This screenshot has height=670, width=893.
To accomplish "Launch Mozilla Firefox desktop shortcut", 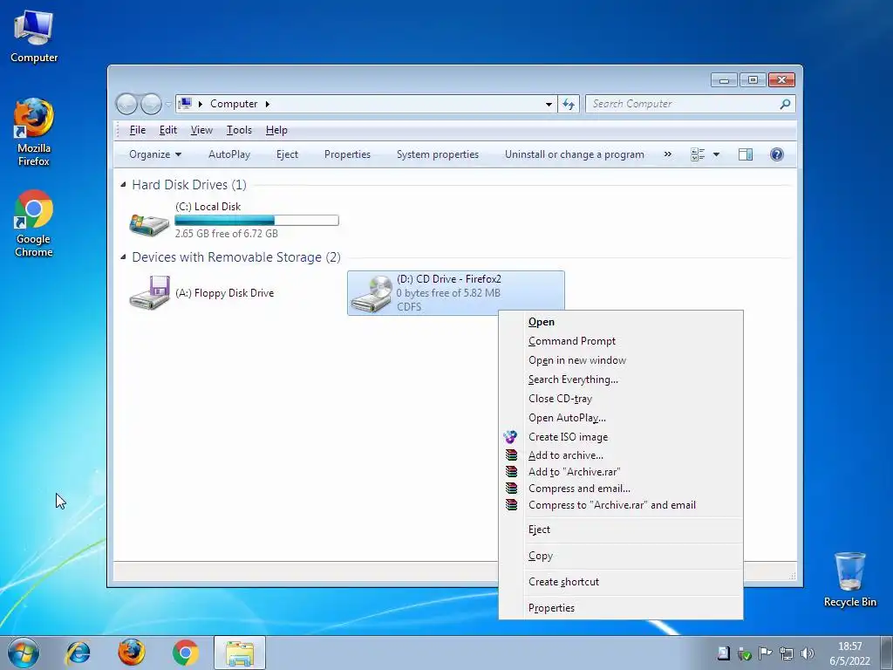I will 34,133.
